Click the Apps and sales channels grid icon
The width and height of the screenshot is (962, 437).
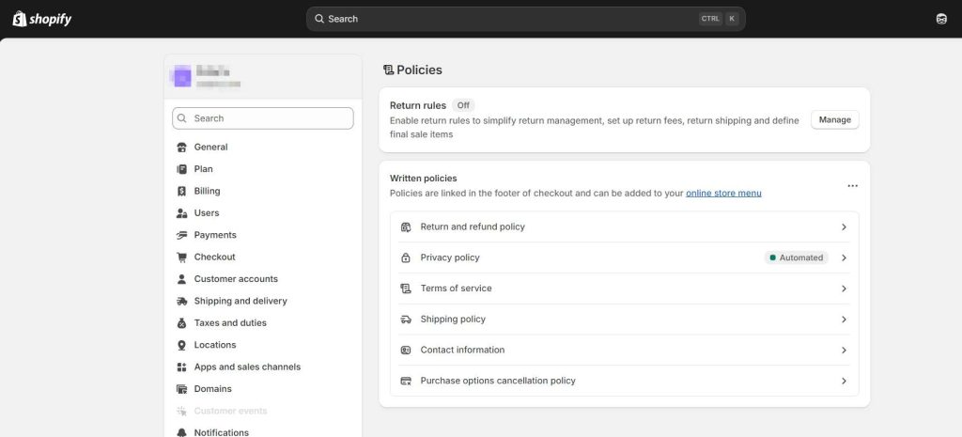click(x=181, y=367)
